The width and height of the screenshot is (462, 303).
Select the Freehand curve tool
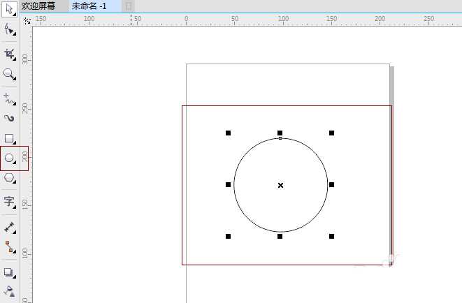9,98
